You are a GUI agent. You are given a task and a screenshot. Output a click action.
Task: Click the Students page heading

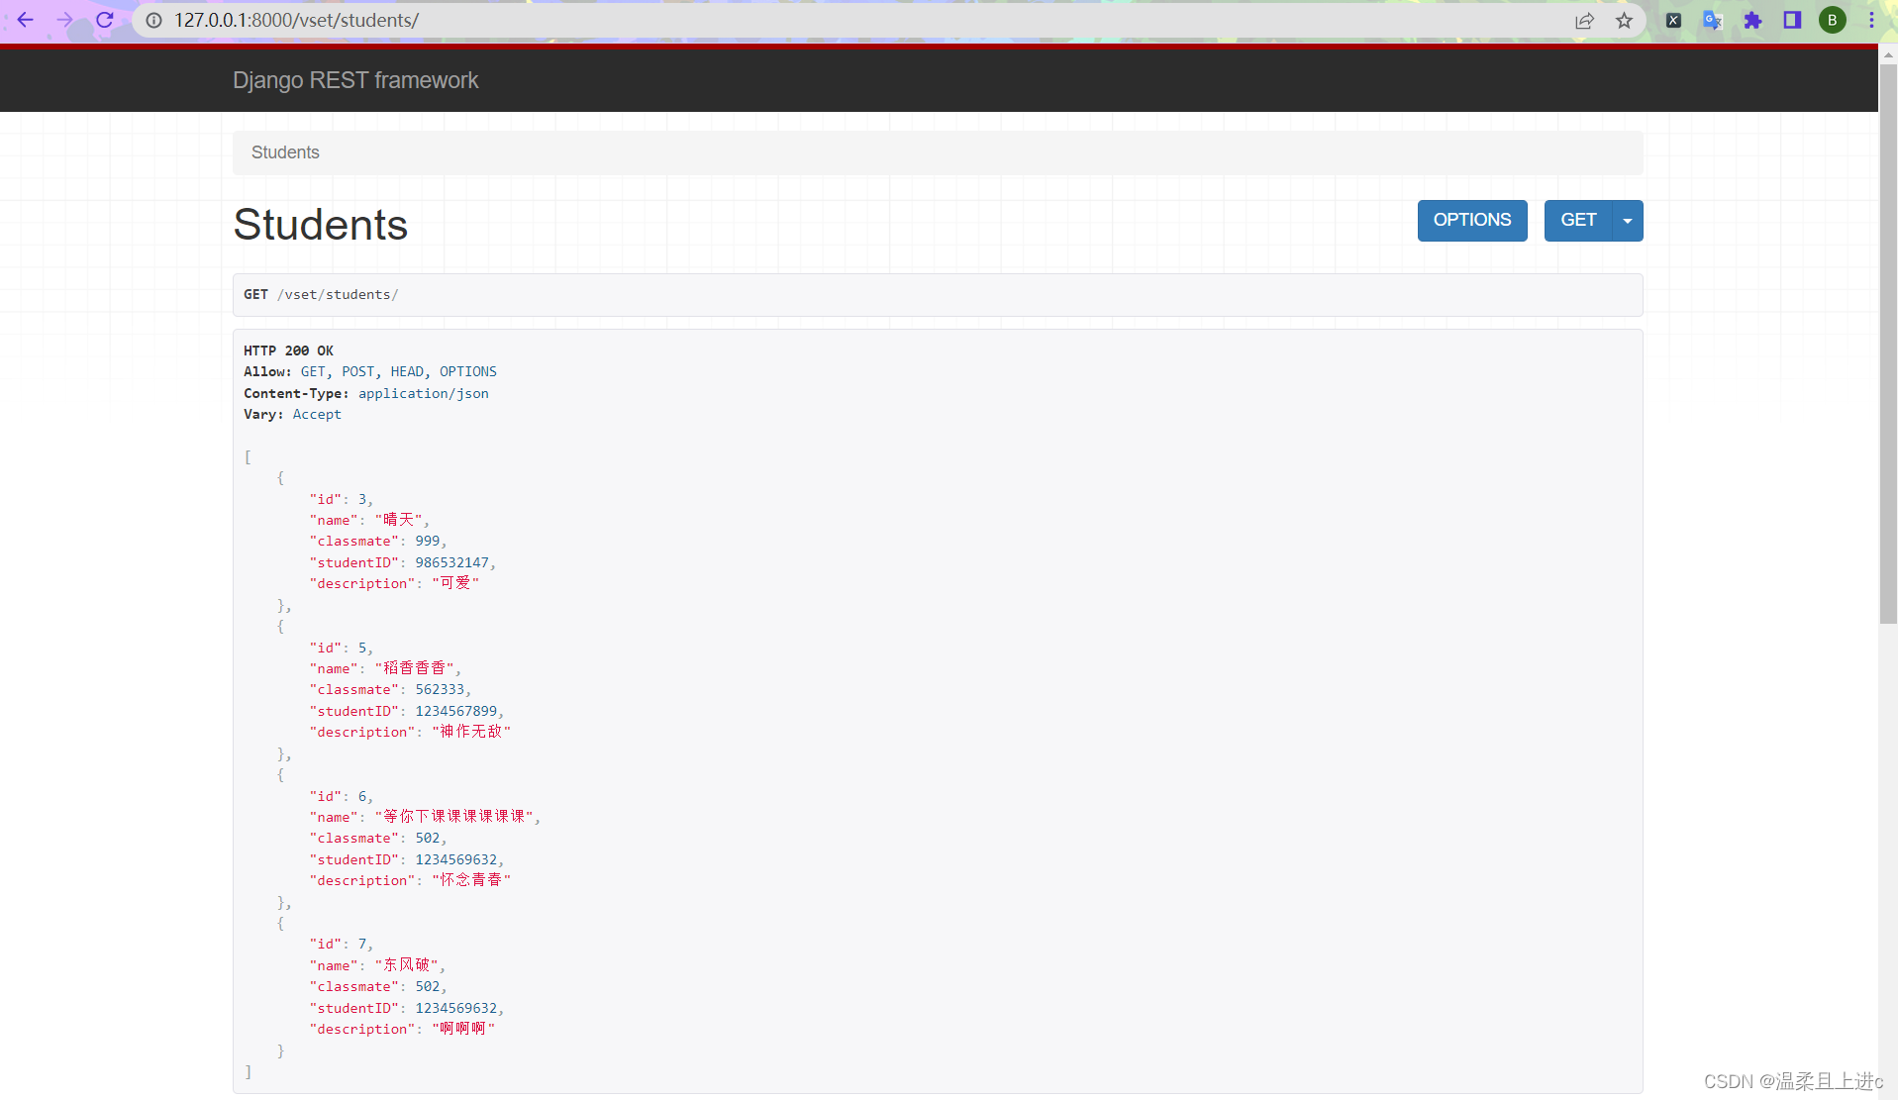(321, 224)
